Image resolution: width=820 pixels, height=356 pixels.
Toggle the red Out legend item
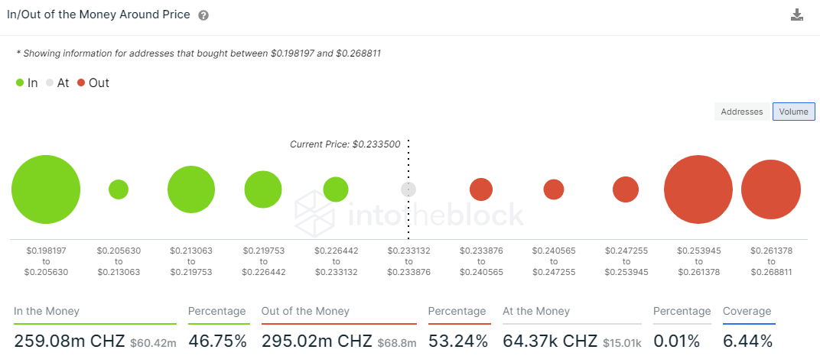click(93, 83)
